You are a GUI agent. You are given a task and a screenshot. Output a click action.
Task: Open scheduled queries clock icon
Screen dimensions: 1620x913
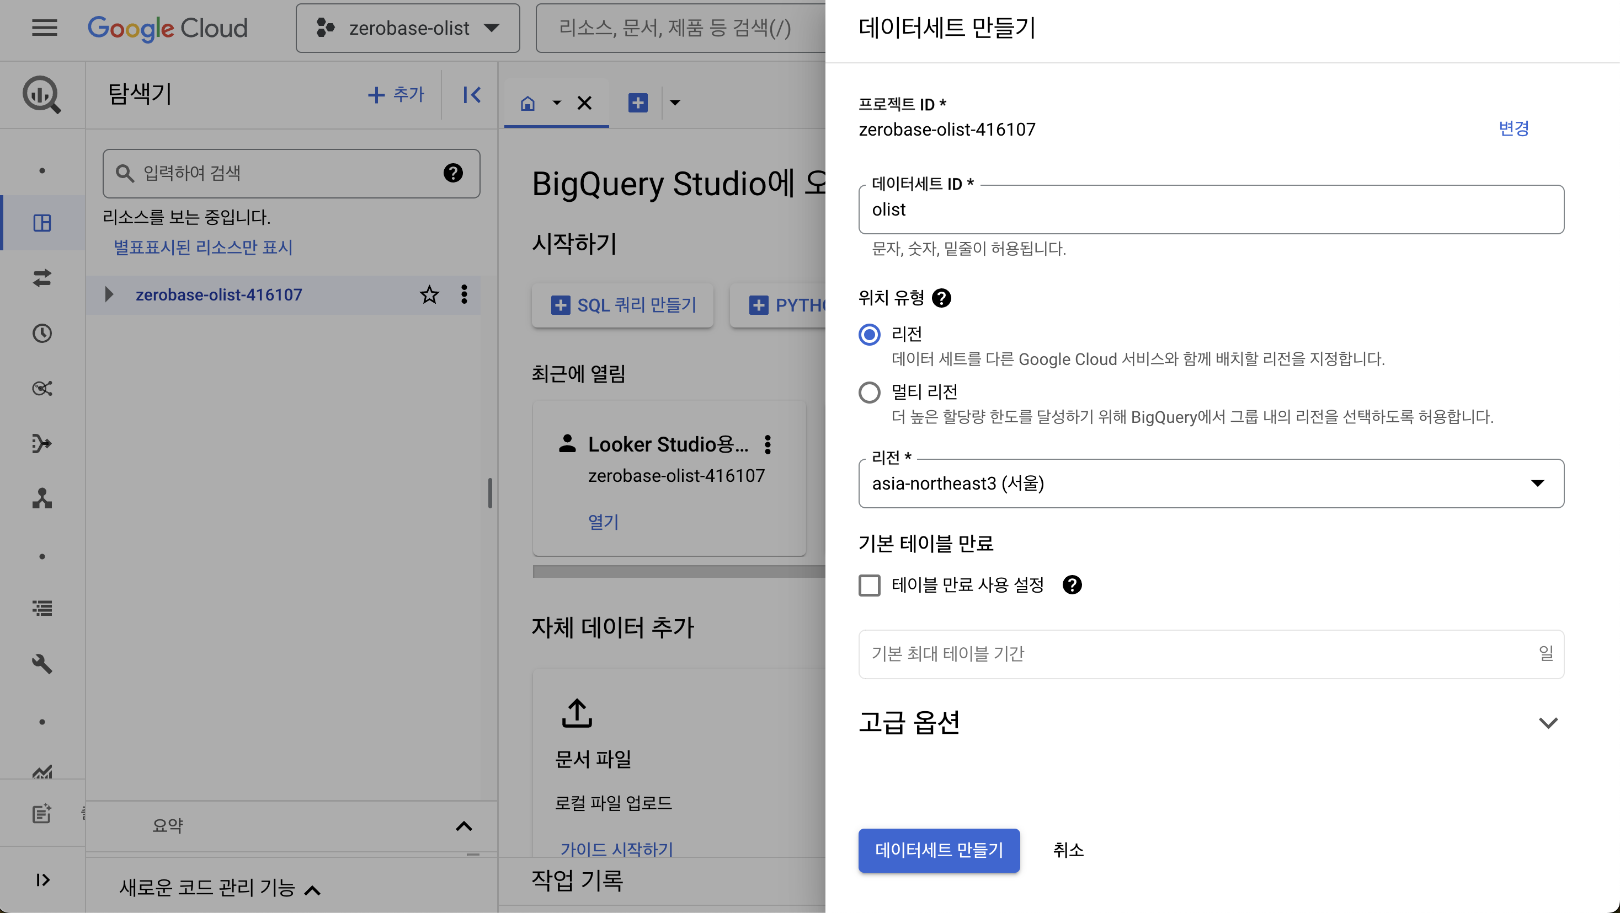tap(42, 333)
